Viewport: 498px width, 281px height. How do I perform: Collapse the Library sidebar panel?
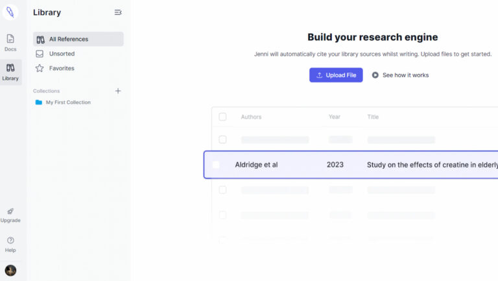[117, 12]
